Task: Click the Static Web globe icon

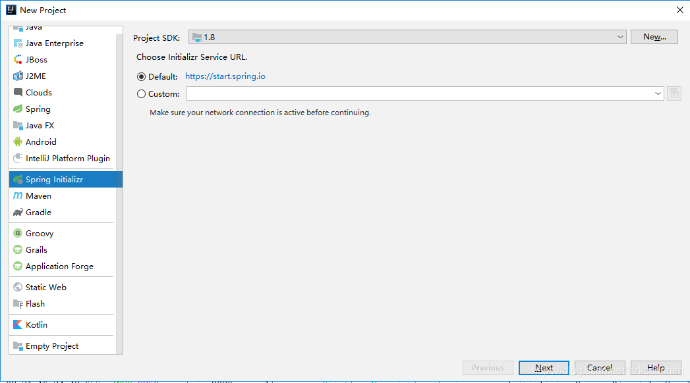Action: click(18, 287)
